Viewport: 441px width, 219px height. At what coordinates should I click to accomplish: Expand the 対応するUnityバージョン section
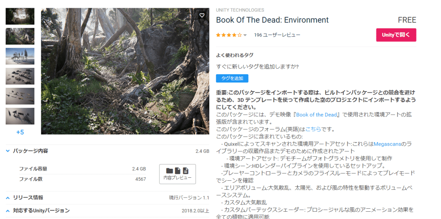tap(8, 210)
